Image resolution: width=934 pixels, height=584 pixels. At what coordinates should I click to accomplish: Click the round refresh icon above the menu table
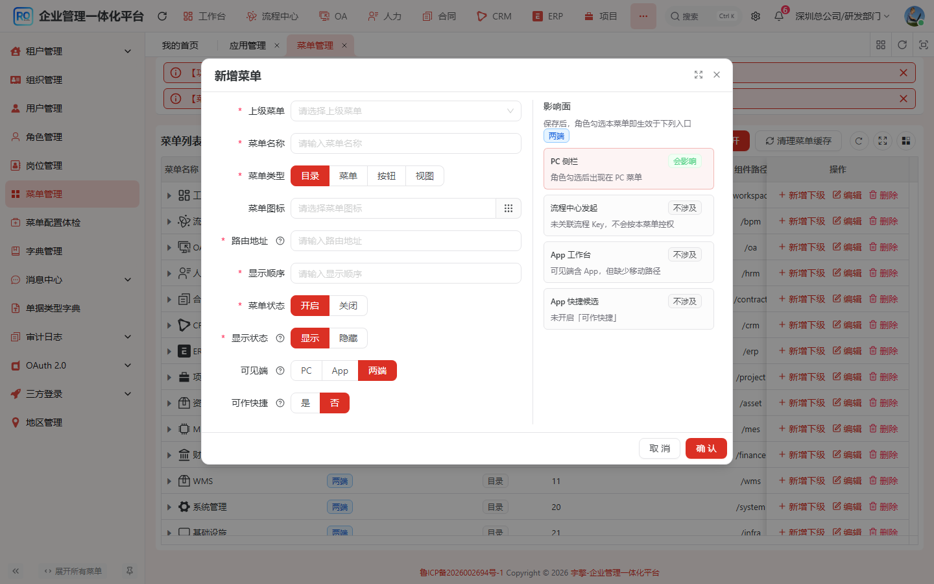(859, 141)
